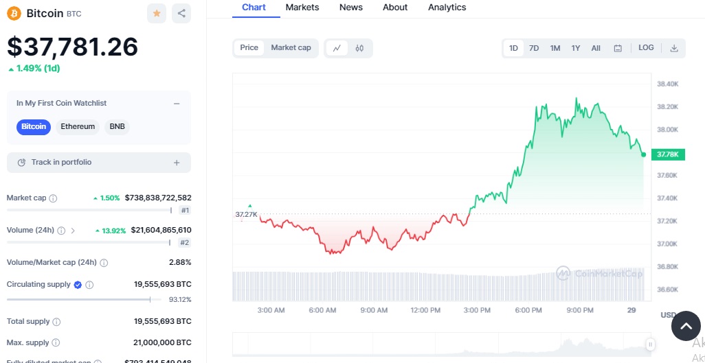
Task: Select the 1Y time range
Action: [576, 48]
